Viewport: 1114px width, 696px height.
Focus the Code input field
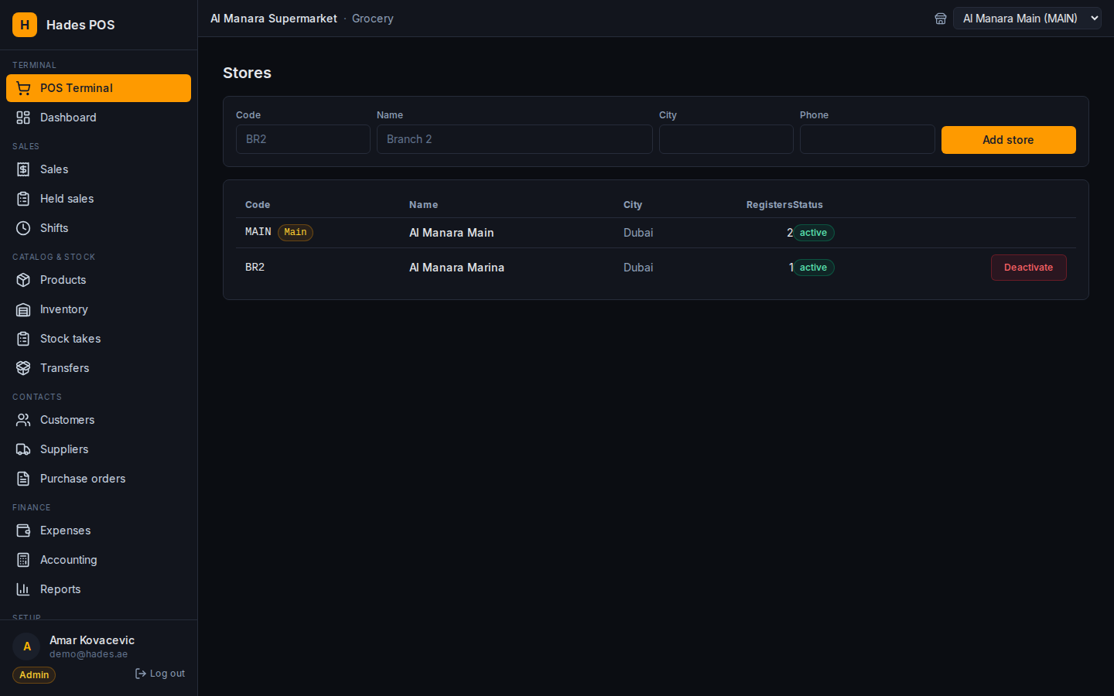pyautogui.click(x=303, y=139)
